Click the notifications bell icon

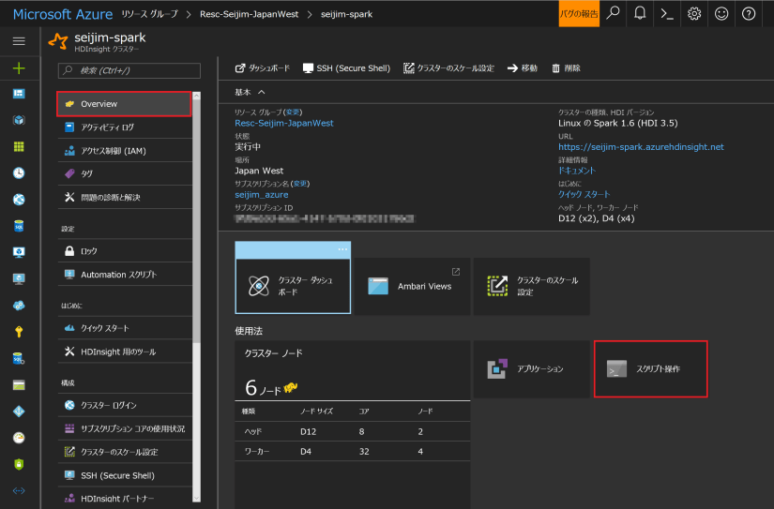(640, 13)
